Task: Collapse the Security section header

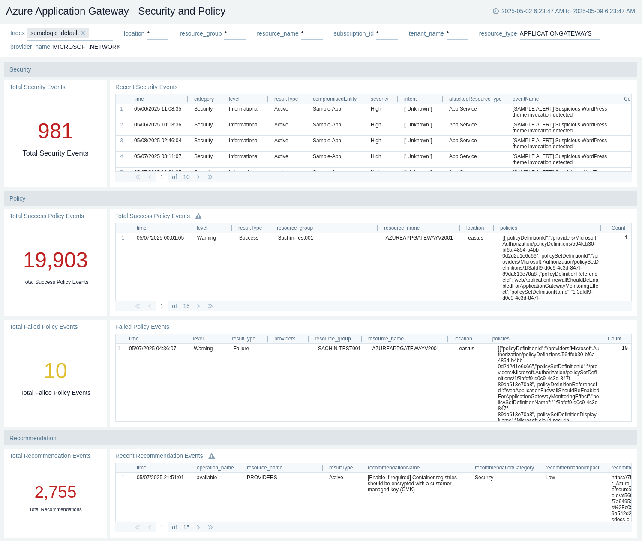Action: (x=321, y=69)
